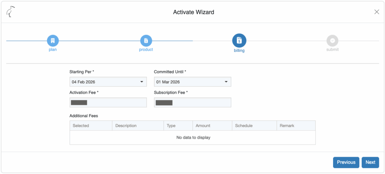Image resolution: width=385 pixels, height=174 pixels.
Task: Click the Selected column header
Action: 91,126
